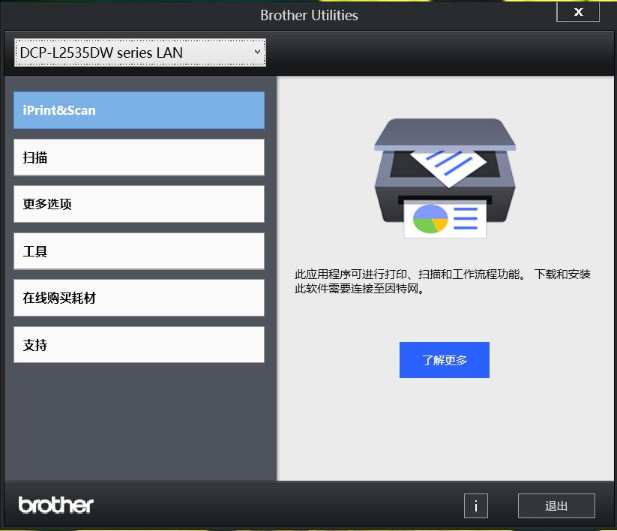
Task: Open the 支持 section
Action: (x=138, y=344)
